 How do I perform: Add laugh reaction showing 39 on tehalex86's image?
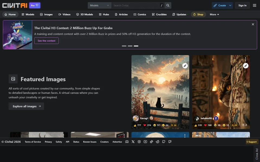[217, 125]
